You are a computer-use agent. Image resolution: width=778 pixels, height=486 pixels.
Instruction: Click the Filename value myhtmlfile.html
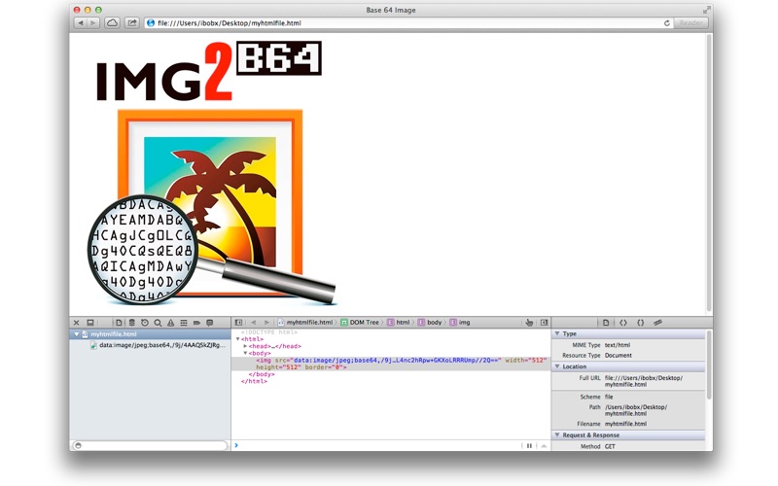coord(625,424)
